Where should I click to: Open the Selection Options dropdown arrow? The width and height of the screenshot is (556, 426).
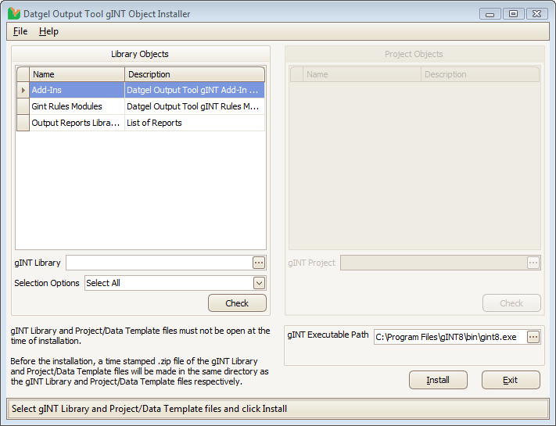259,283
